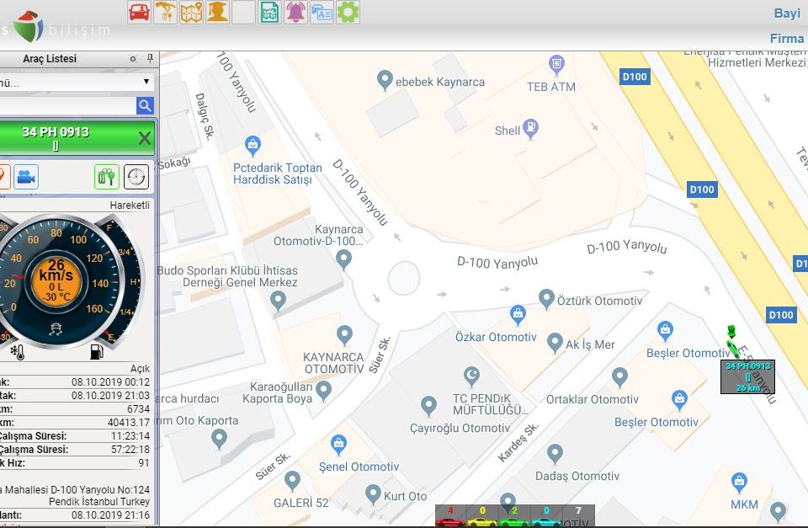Screen dimensions: 808x528
Task: Click the Özkar Otomotiv shop marker
Action: pos(518,315)
